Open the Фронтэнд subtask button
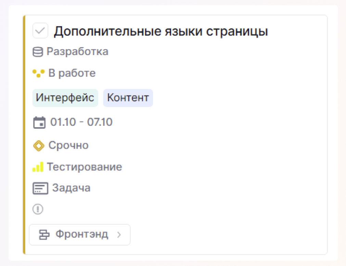This screenshot has width=346, height=266. tap(82, 235)
